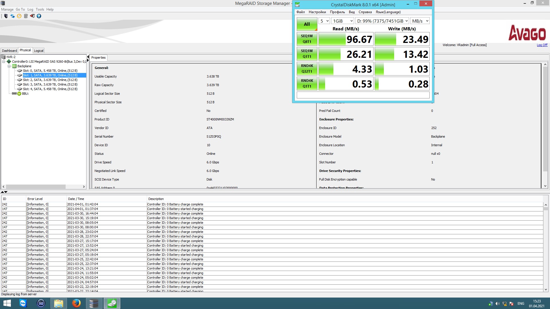This screenshot has height=309, width=550.
Task: Click the BBU green check icon
Action: 19,94
